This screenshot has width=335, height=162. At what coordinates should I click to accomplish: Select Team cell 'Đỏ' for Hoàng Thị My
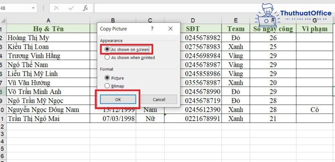[x=236, y=38]
